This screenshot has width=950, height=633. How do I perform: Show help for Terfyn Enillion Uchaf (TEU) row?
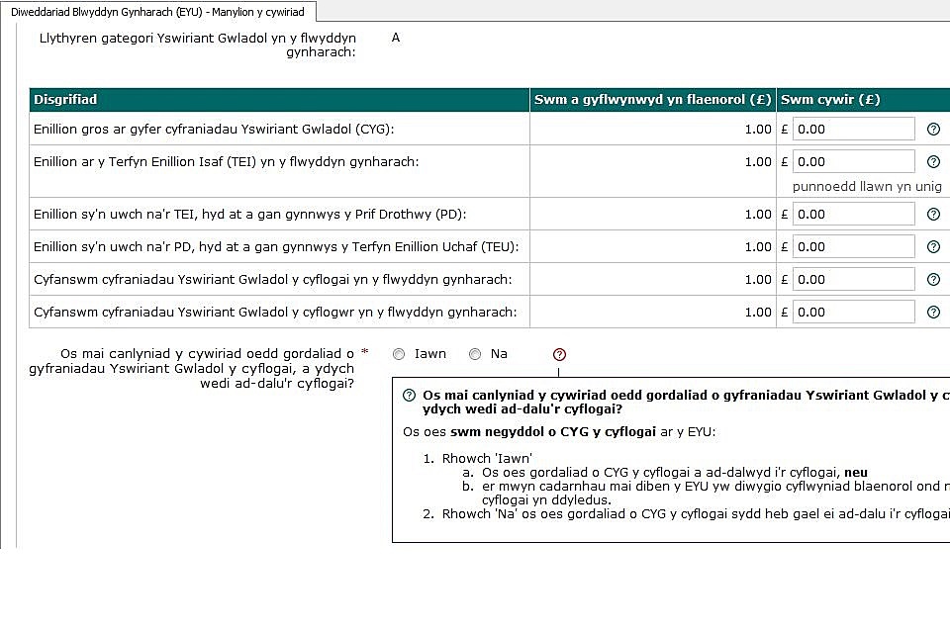pyautogui.click(x=933, y=247)
